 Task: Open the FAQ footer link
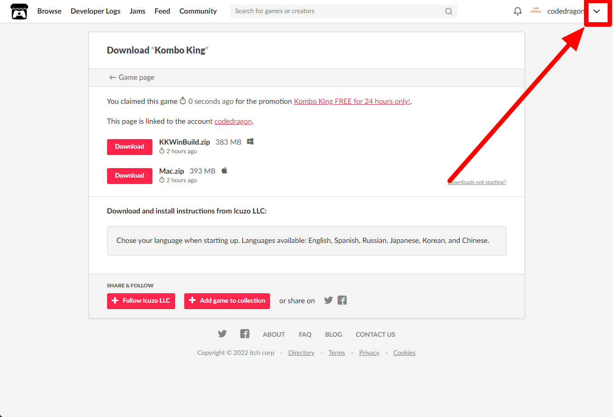coord(305,335)
